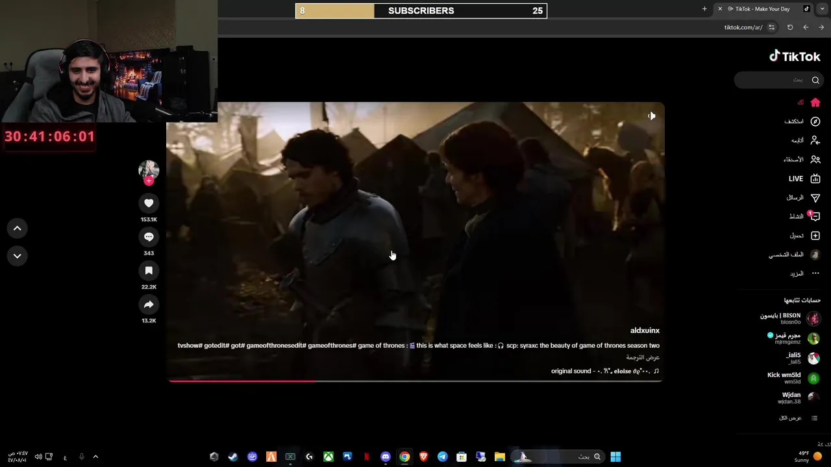
Task: Open Telegram from the taskbar
Action: click(x=443, y=457)
